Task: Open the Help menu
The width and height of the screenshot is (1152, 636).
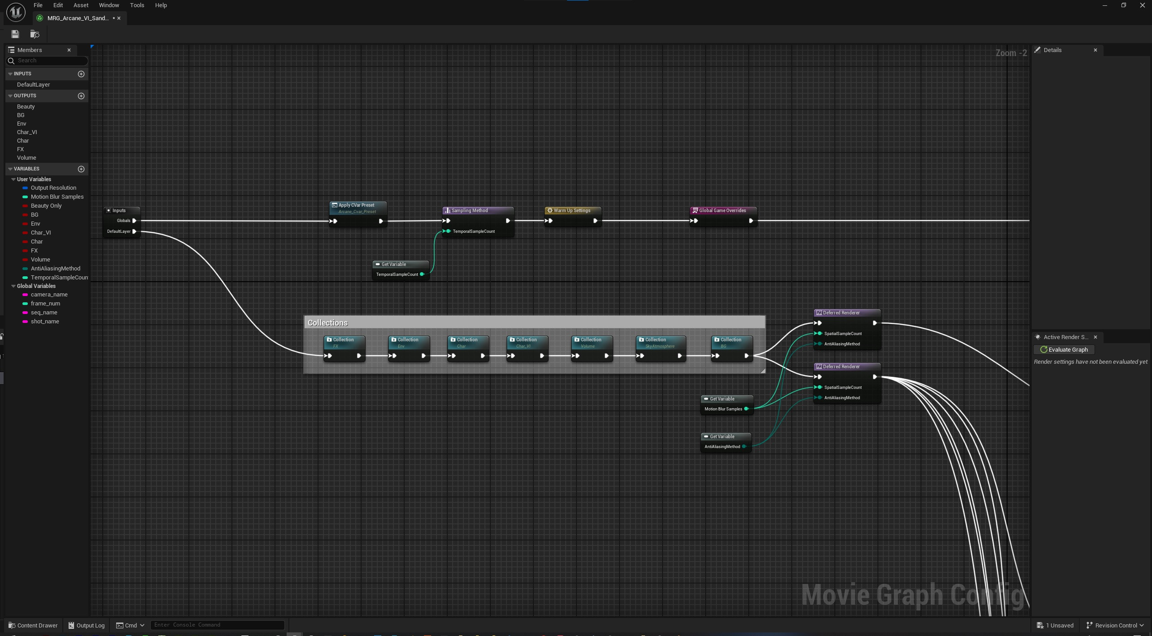Action: (x=161, y=5)
